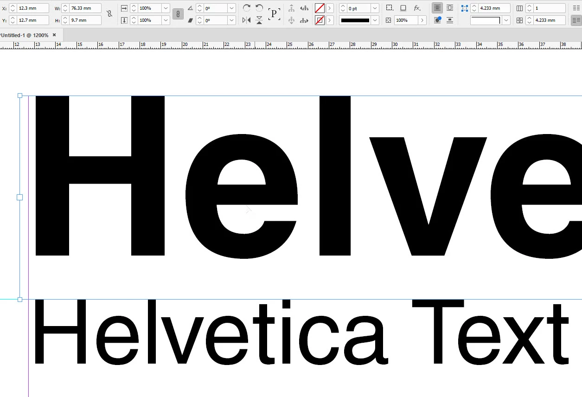Viewport: 582px width, 397px height.
Task: Expand the Stroke swatch options arrow
Action: [x=330, y=20]
